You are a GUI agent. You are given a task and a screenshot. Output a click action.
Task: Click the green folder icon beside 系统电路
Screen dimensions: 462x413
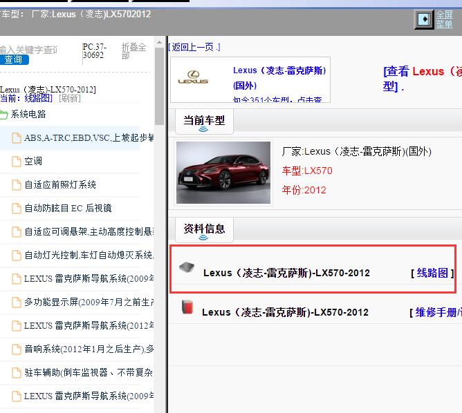[4, 115]
